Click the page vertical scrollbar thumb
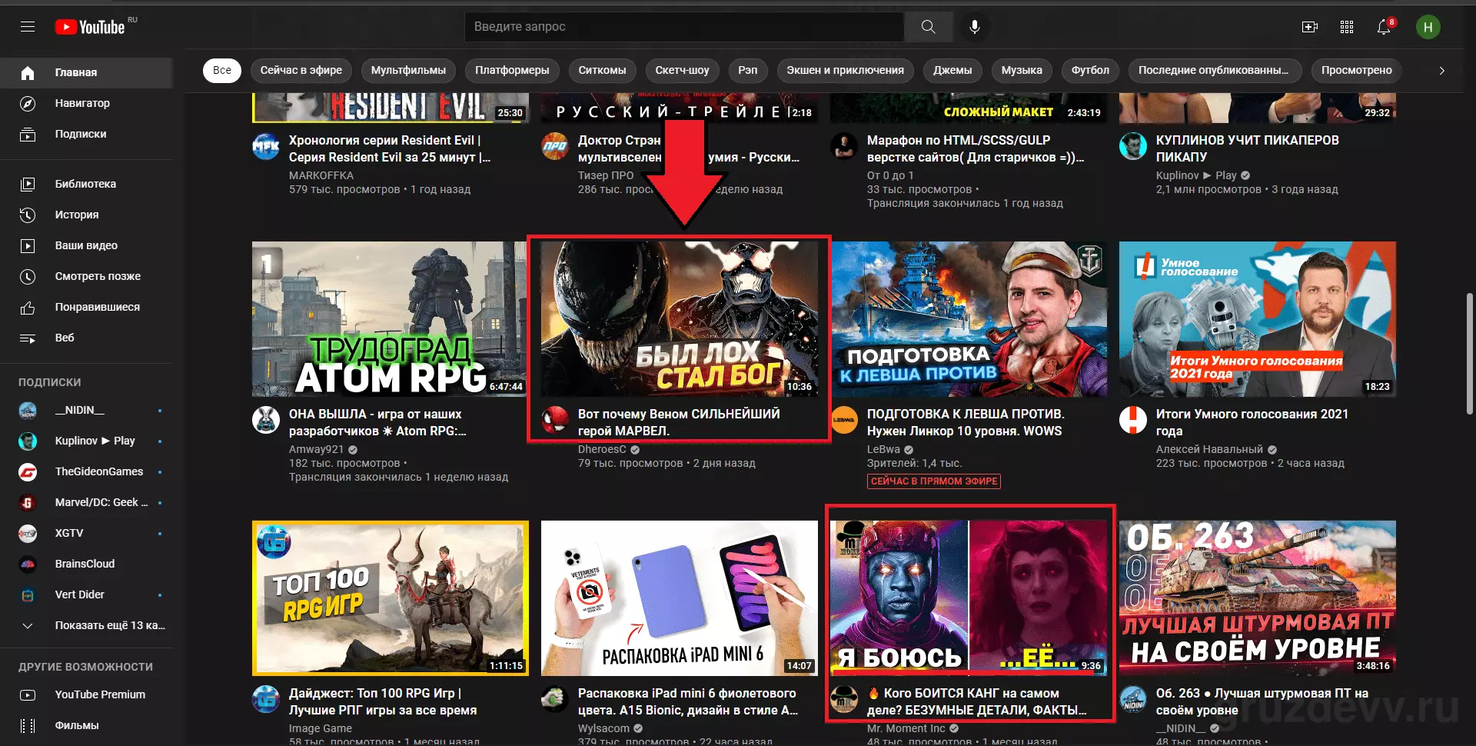This screenshot has height=746, width=1476. pyautogui.click(x=1470, y=354)
